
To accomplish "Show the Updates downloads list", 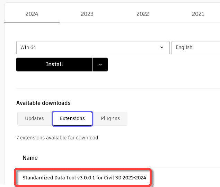I will click(x=35, y=119).
